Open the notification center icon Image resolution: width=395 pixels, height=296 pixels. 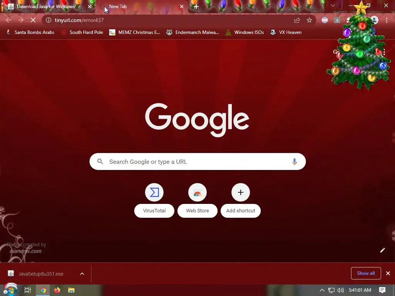(x=382, y=290)
